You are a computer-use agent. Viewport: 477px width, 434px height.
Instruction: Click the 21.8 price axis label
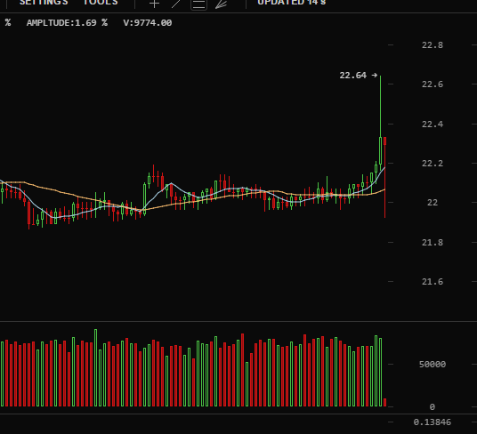coord(433,243)
